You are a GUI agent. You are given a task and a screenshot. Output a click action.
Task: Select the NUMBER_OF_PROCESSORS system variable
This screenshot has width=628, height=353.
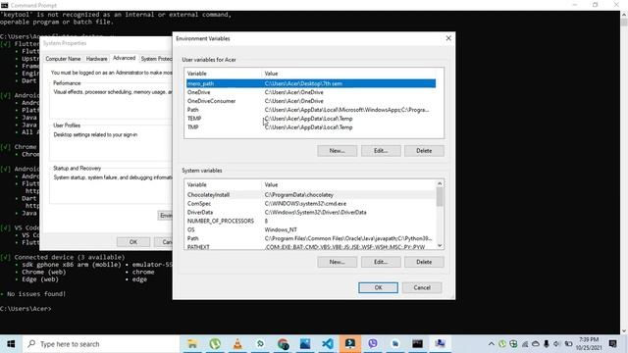pyautogui.click(x=311, y=221)
